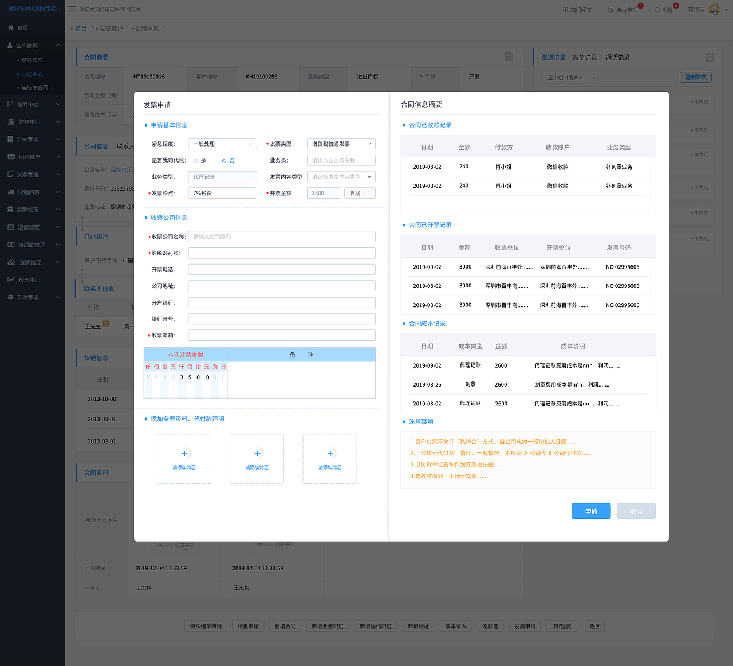The image size is (733, 666).
Task: Click the 纳税识别号 input field
Action: pyautogui.click(x=282, y=253)
